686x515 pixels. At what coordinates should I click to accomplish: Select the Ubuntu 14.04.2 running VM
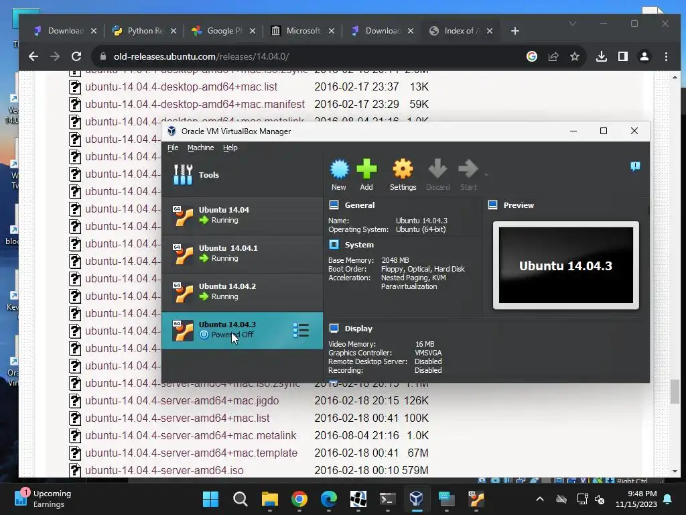pos(242,292)
